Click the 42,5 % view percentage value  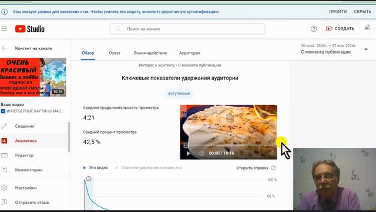pyautogui.click(x=92, y=142)
